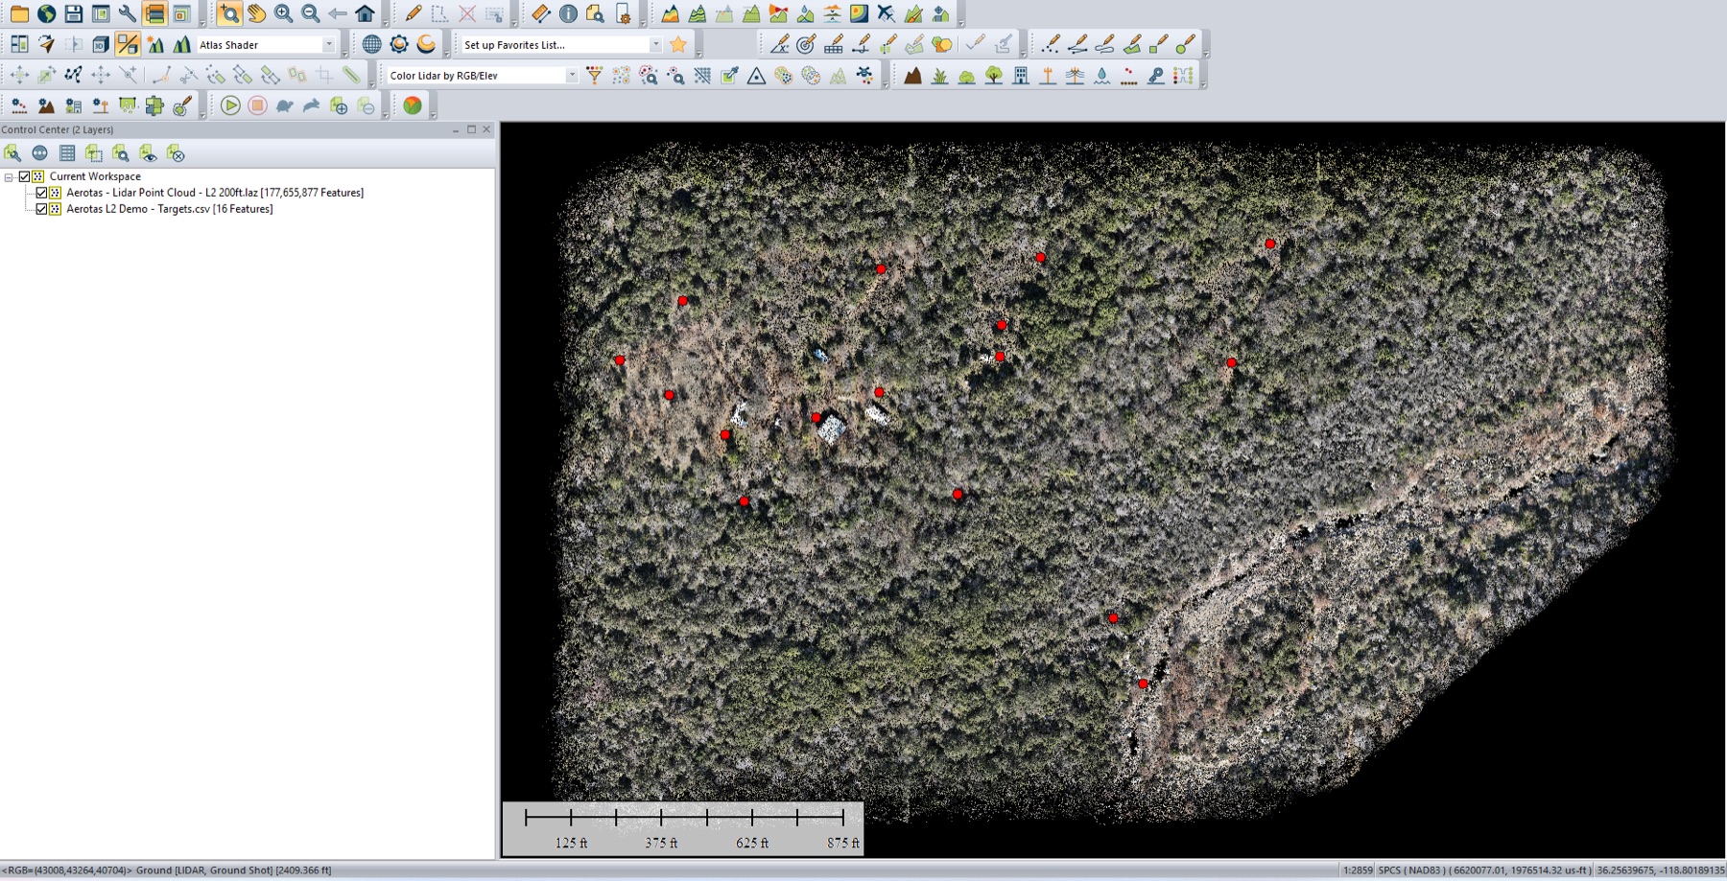
Task: Uncheck the Targets.csv layer checkbox
Action: pyautogui.click(x=41, y=209)
